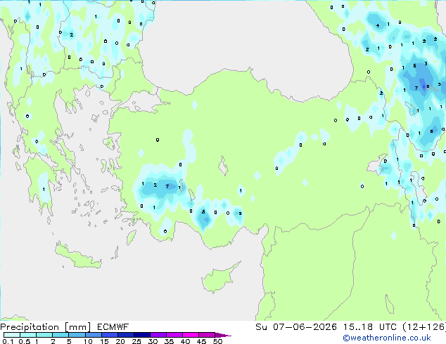446x344 pixels.
Task: Click the 7 mm value in southwest Turkey
Action: coord(167,187)
